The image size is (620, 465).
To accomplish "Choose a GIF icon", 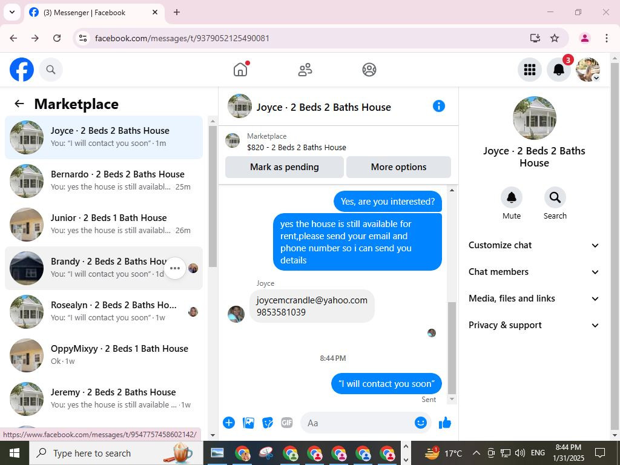I will [x=286, y=423].
